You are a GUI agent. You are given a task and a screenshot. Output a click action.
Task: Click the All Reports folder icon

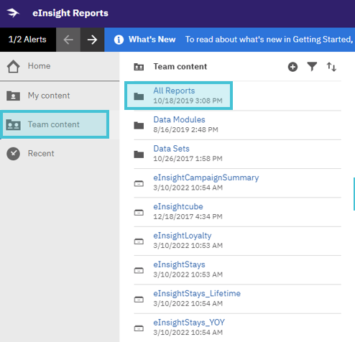pos(139,96)
